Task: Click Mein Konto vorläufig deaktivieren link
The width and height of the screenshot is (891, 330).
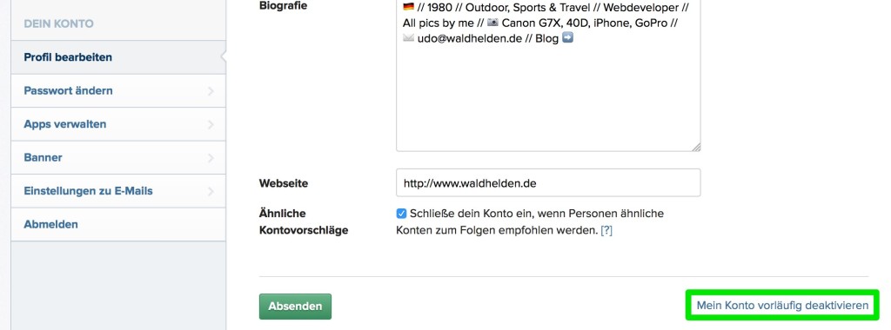Action: (782, 306)
